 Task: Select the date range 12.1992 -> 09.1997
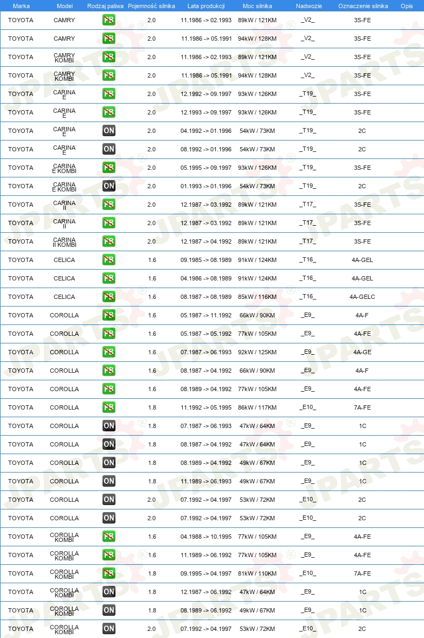click(x=206, y=93)
